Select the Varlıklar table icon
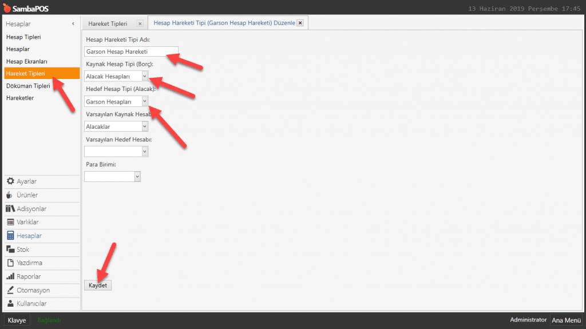 (x=10, y=222)
